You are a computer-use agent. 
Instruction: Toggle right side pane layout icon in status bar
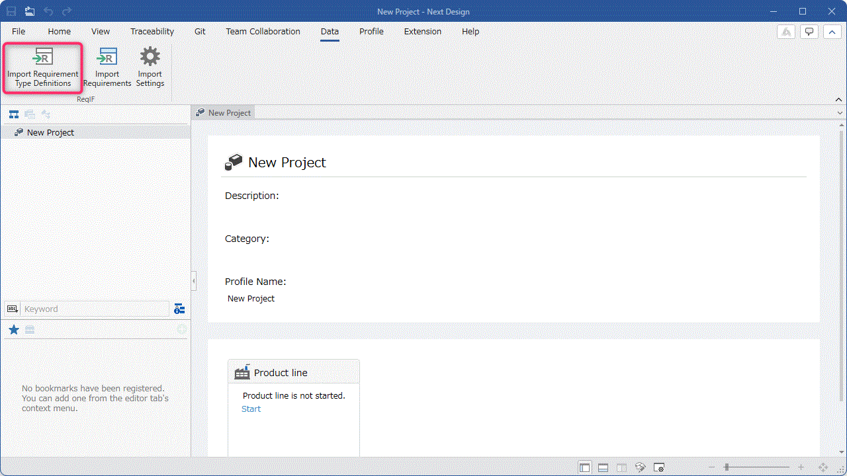[x=621, y=467]
